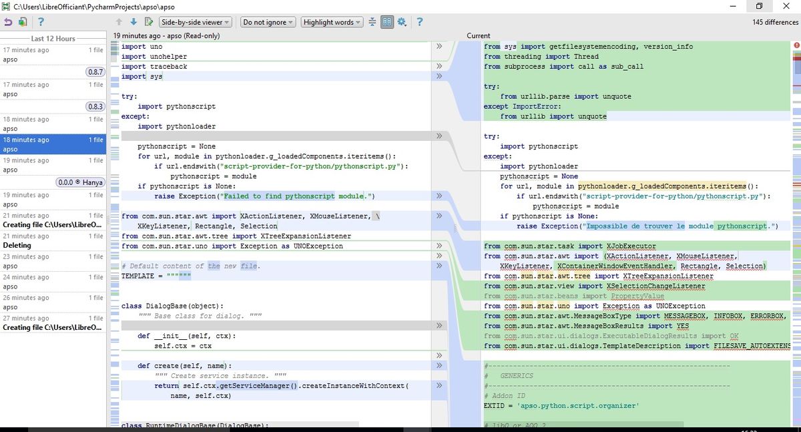Apply change arrow beside 'raise Exception("Failed' line
This screenshot has width=801, height=432.
(x=439, y=196)
